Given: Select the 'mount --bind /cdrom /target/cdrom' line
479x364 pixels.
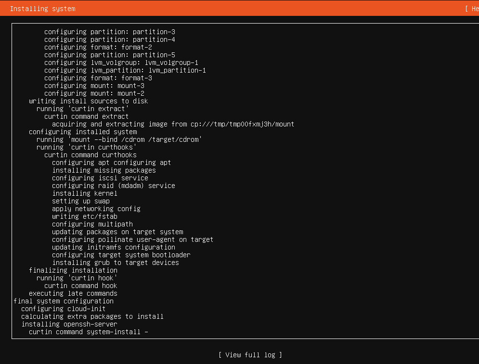Looking at the screenshot, I should coord(119,139).
